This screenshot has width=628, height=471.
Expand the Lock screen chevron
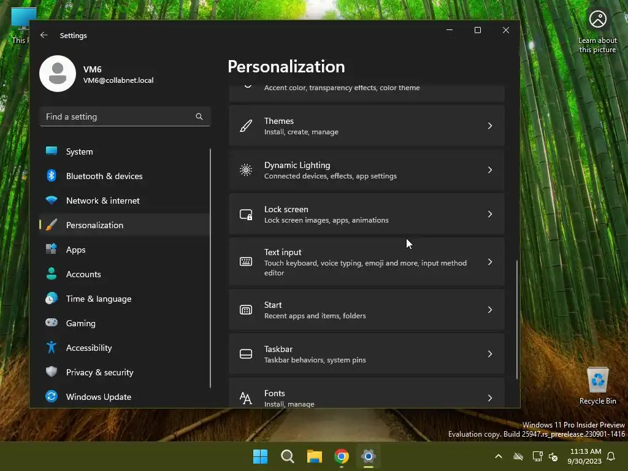[x=490, y=214]
